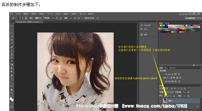Select the Gradient tool
Screen dimensions: 202x111
point(12,65)
